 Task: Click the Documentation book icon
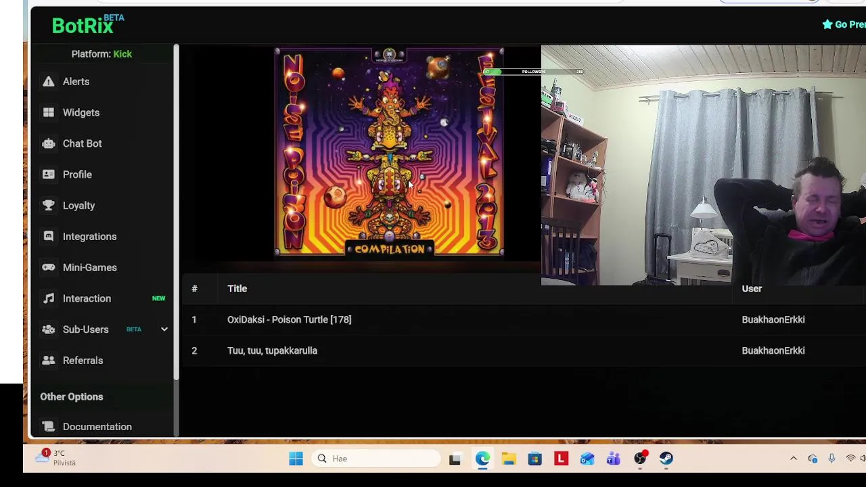pos(49,427)
